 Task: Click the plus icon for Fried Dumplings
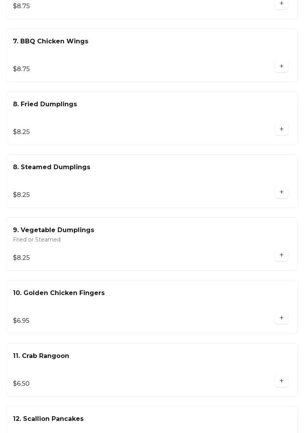pos(281,129)
